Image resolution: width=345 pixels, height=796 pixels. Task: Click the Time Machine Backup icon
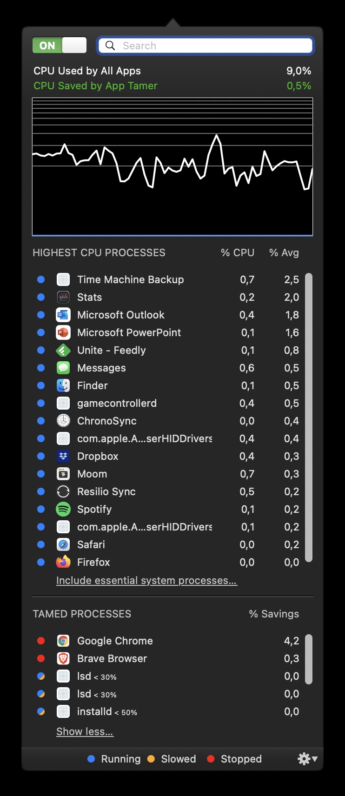63,279
